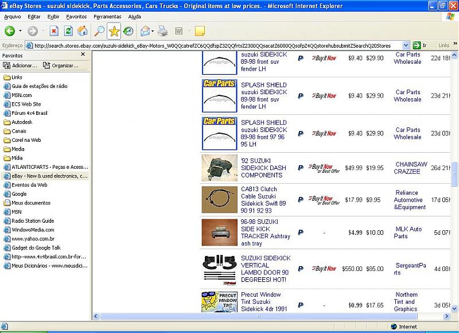Visit the CHAINSAW CRAZZEE store link
The height and width of the screenshot is (333, 459).
410,168
